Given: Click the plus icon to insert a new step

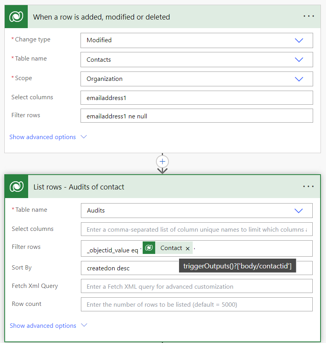Looking at the screenshot, I should [162, 161].
